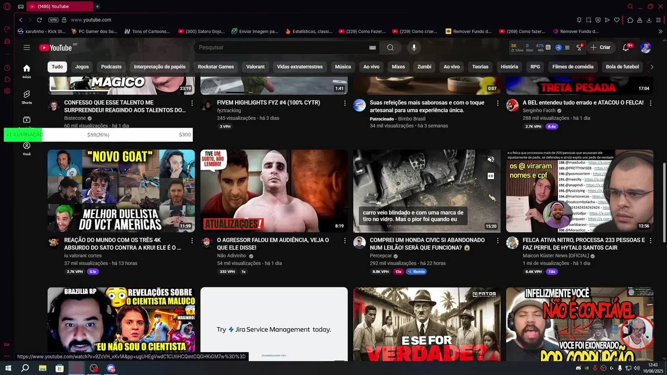
Task: Open the ATUALIZAÇÕES video thumbnail
Action: (274, 191)
